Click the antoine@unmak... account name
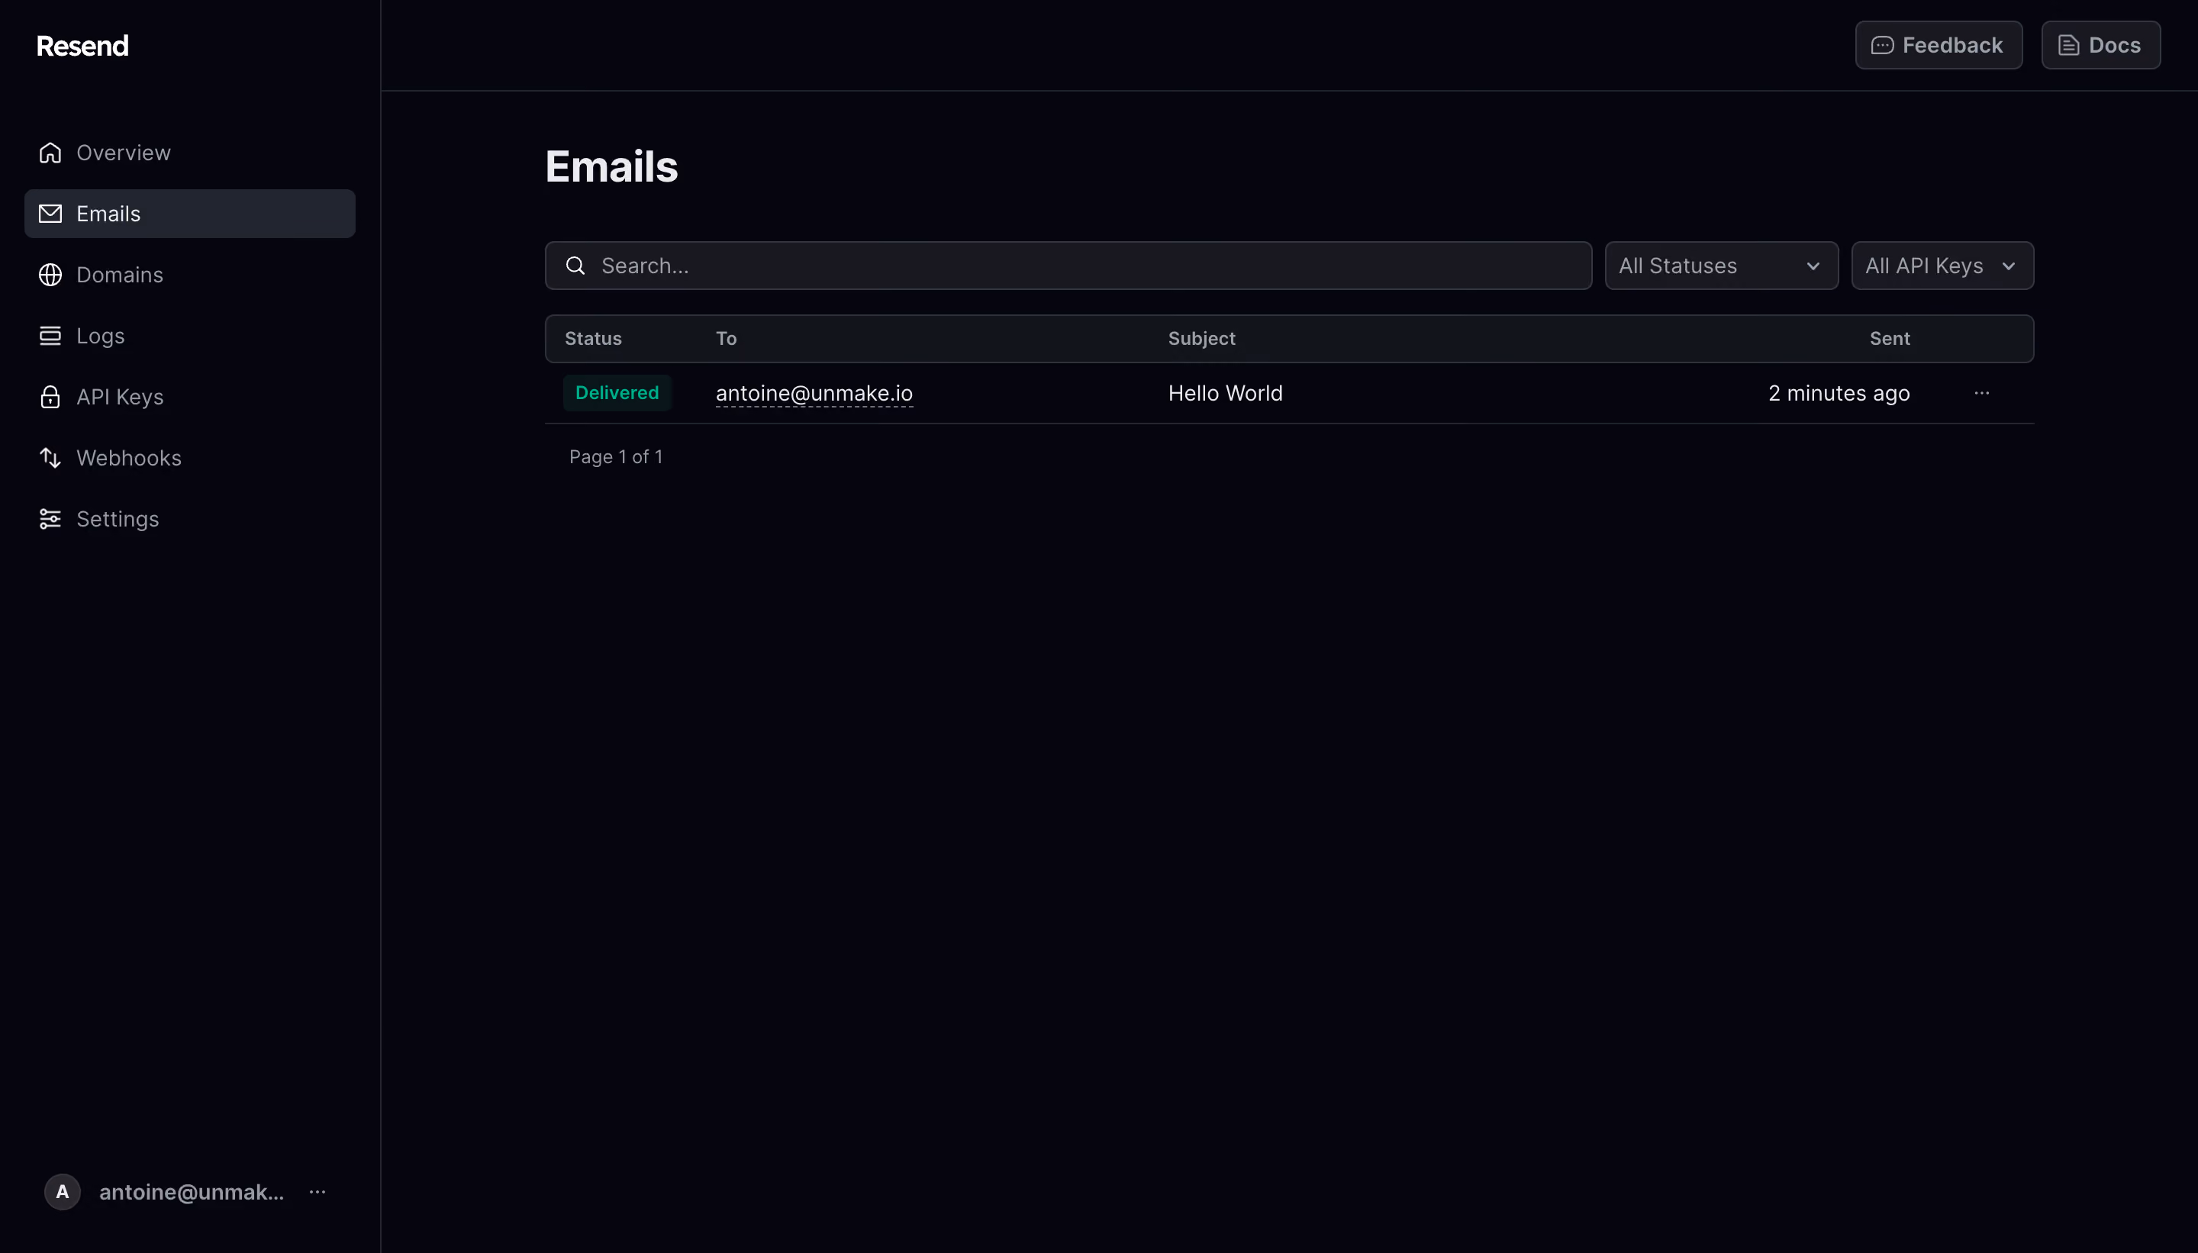The height and width of the screenshot is (1253, 2198). tap(191, 1192)
